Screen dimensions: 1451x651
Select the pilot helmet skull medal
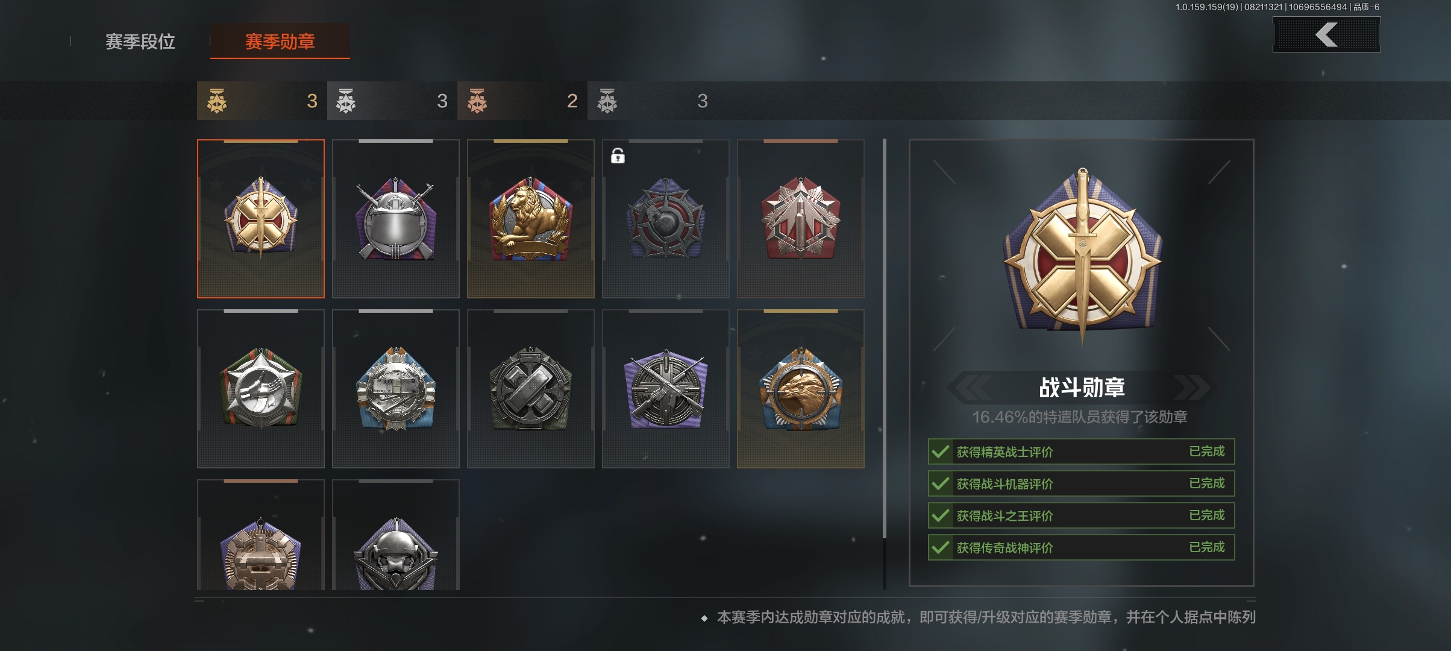coord(395,535)
